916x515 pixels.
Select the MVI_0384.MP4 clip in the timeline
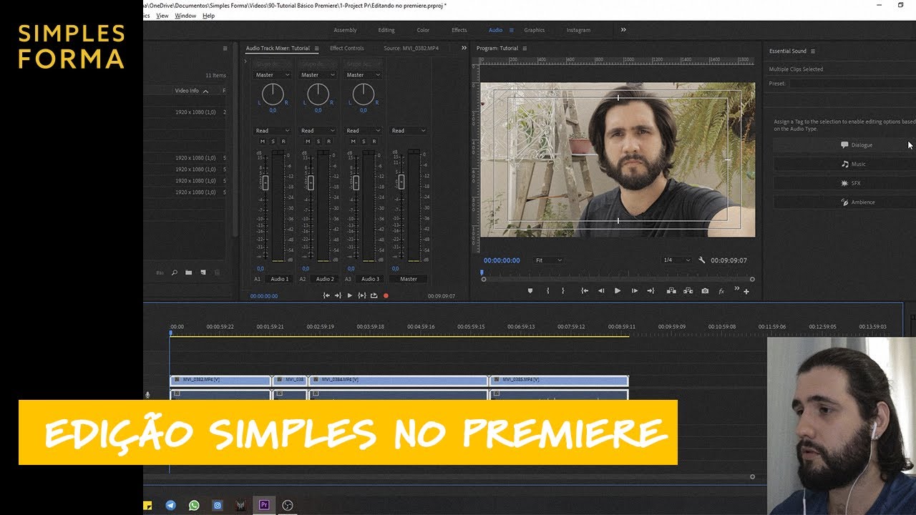point(399,381)
